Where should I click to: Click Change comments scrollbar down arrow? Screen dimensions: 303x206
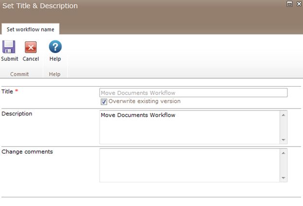point(283,178)
